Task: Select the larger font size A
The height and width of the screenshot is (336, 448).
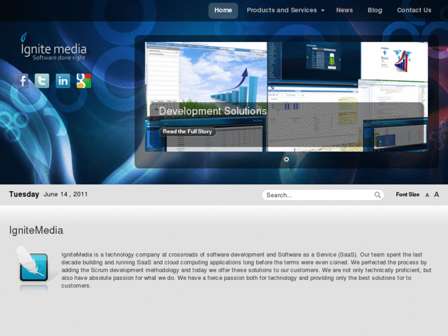Action: click(436, 194)
